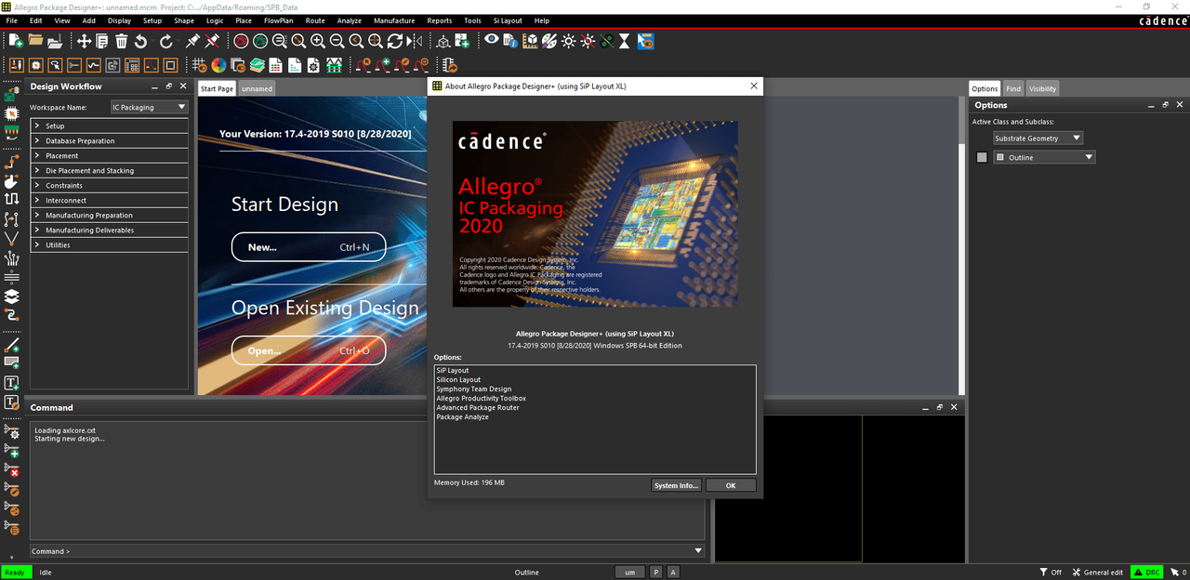Open the Substrate Geometry class dropdown
The width and height of the screenshot is (1190, 580).
point(1038,138)
